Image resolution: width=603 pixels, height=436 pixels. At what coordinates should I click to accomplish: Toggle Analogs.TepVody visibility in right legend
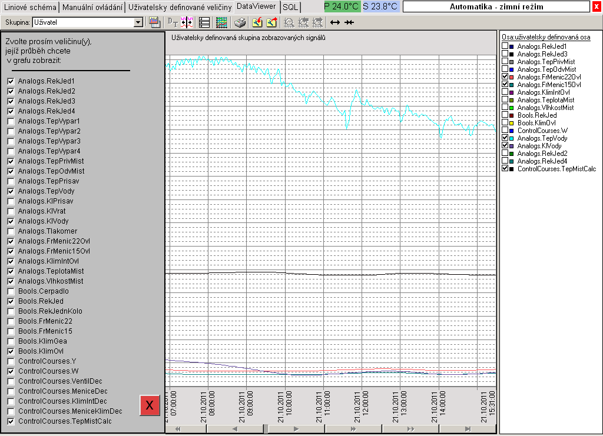pos(505,138)
